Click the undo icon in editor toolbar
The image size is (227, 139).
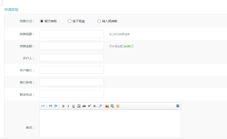50,106
